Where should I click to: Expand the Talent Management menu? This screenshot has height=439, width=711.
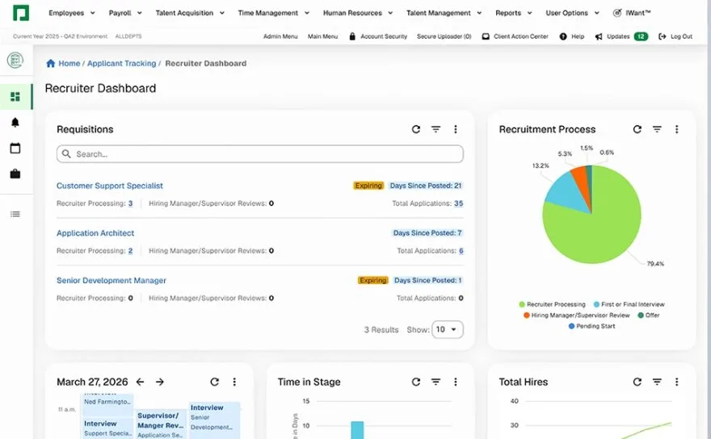tap(444, 13)
